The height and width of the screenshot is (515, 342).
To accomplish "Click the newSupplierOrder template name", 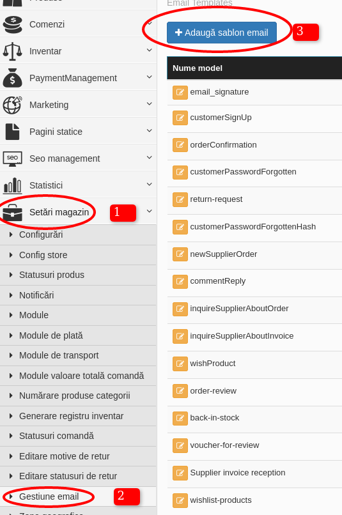I will (223, 254).
